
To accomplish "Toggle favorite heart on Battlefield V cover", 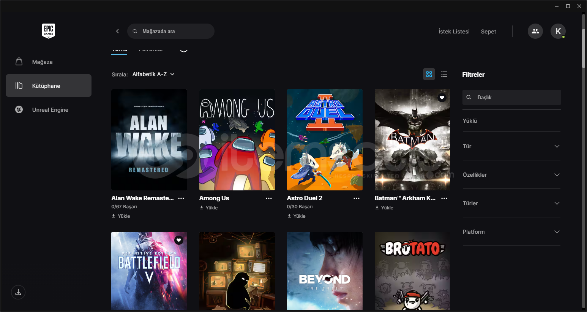I will click(179, 240).
